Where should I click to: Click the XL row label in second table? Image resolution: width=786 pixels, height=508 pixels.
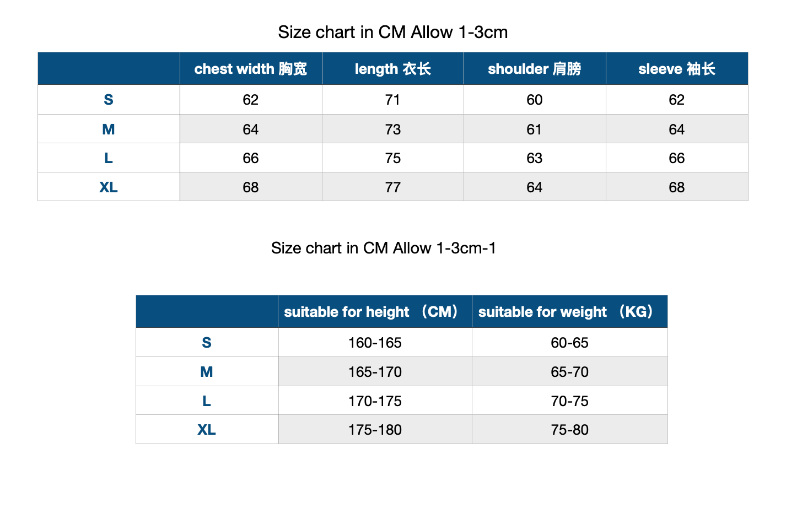point(207,430)
